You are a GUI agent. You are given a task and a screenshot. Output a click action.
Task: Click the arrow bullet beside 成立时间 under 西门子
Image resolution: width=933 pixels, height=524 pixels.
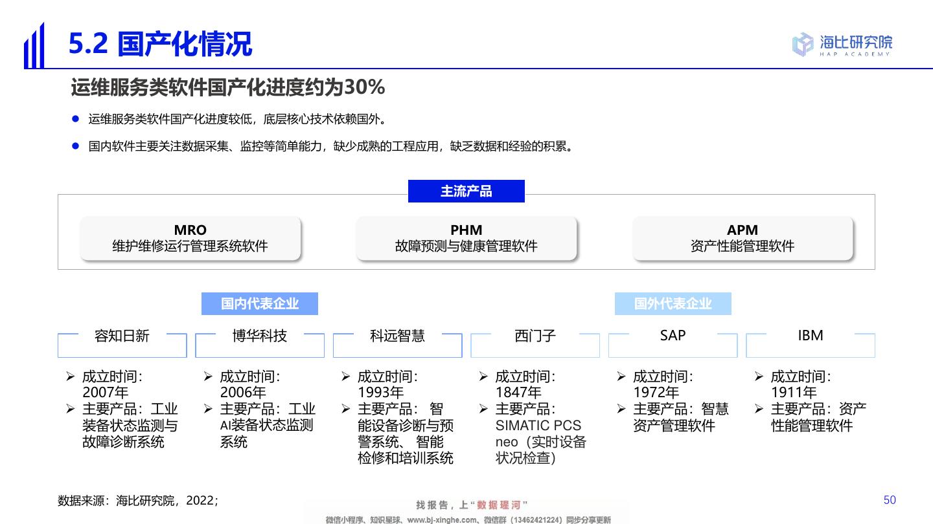484,377
